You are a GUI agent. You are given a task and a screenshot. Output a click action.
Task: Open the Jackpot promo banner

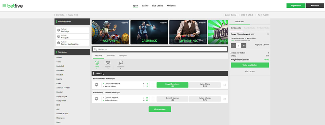click(218, 32)
